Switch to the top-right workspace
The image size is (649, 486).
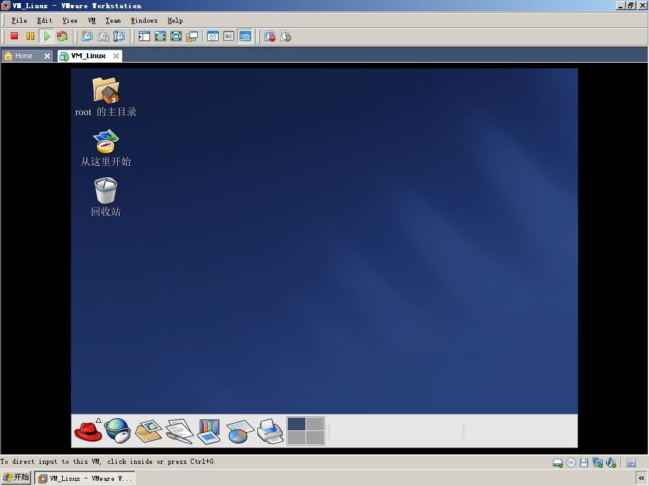(315, 424)
